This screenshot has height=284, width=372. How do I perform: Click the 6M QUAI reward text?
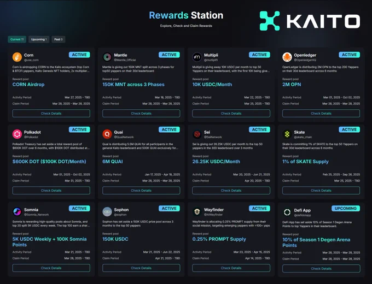click(113, 162)
